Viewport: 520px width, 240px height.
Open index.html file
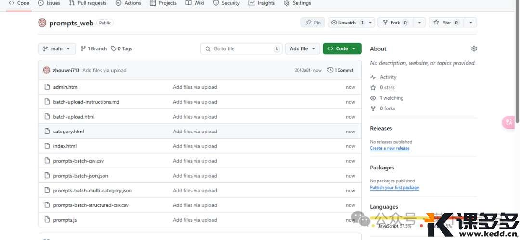point(65,146)
